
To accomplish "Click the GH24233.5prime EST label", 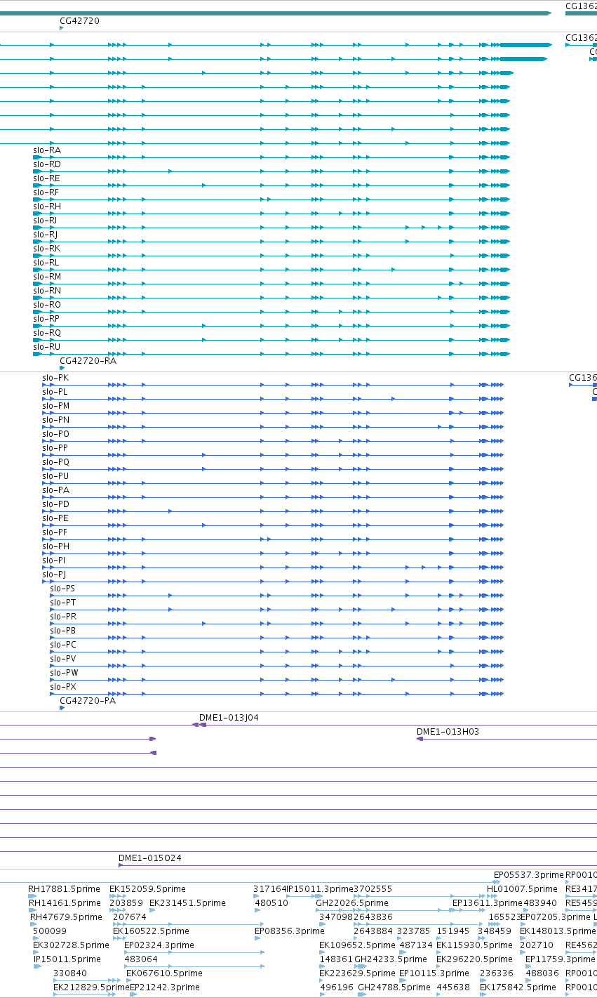I will coord(391,959).
